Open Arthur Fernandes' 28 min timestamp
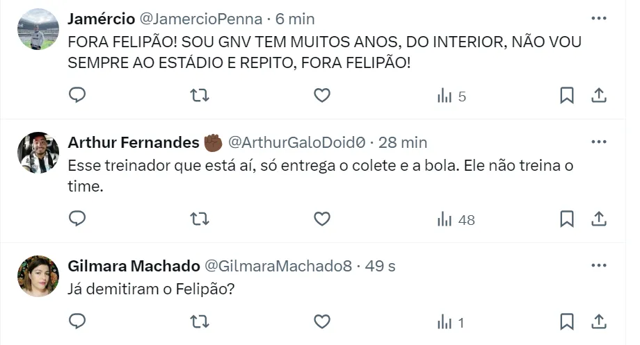The image size is (640, 345). tap(403, 142)
